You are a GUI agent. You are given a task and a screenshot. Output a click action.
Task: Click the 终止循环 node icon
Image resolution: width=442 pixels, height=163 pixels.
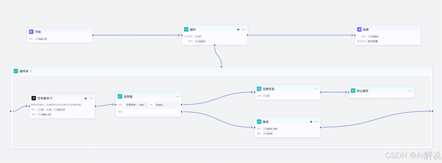click(x=353, y=91)
